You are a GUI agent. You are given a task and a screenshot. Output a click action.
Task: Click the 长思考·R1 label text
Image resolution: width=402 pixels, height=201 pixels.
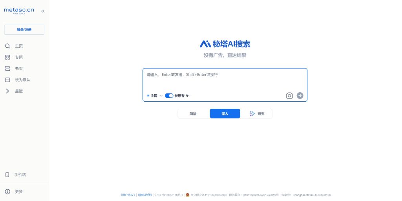point(182,96)
